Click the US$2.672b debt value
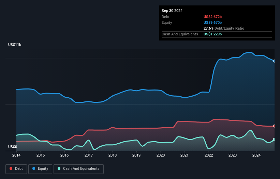 (212, 17)
